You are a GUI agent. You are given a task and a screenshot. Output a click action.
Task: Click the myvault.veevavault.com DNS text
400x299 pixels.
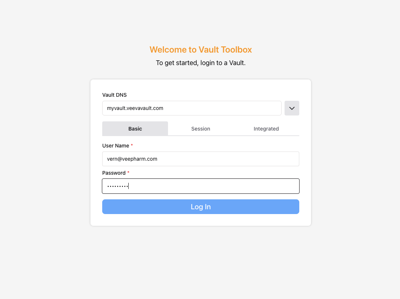click(135, 108)
